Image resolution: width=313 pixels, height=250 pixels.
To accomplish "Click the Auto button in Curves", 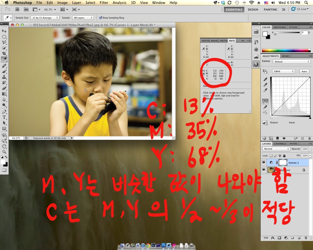I will pyautogui.click(x=304, y=71).
